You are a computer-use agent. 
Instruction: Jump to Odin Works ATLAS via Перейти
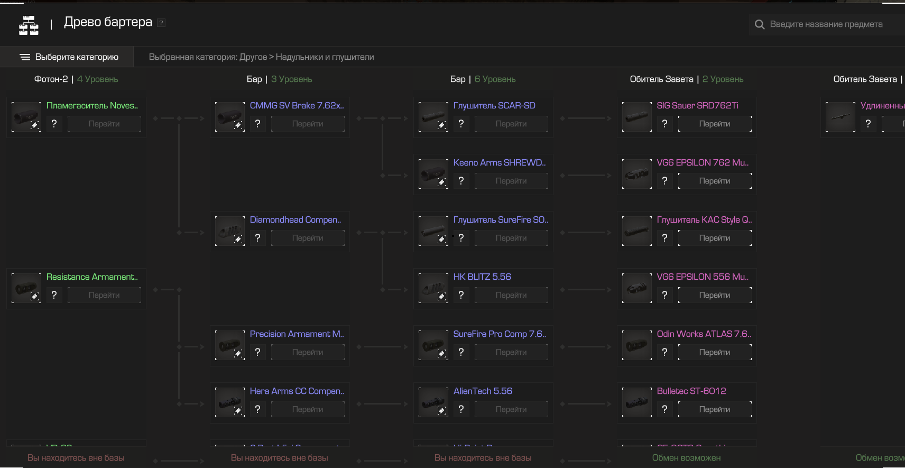click(715, 352)
